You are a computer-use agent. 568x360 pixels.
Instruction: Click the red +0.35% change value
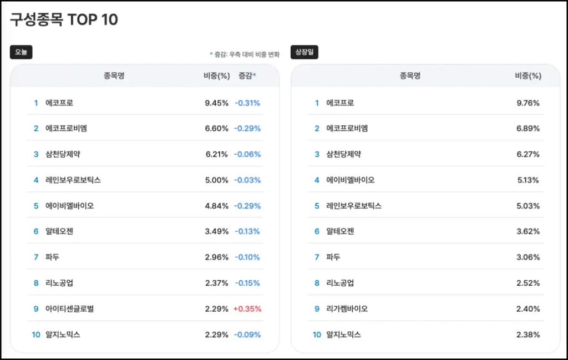(x=248, y=308)
